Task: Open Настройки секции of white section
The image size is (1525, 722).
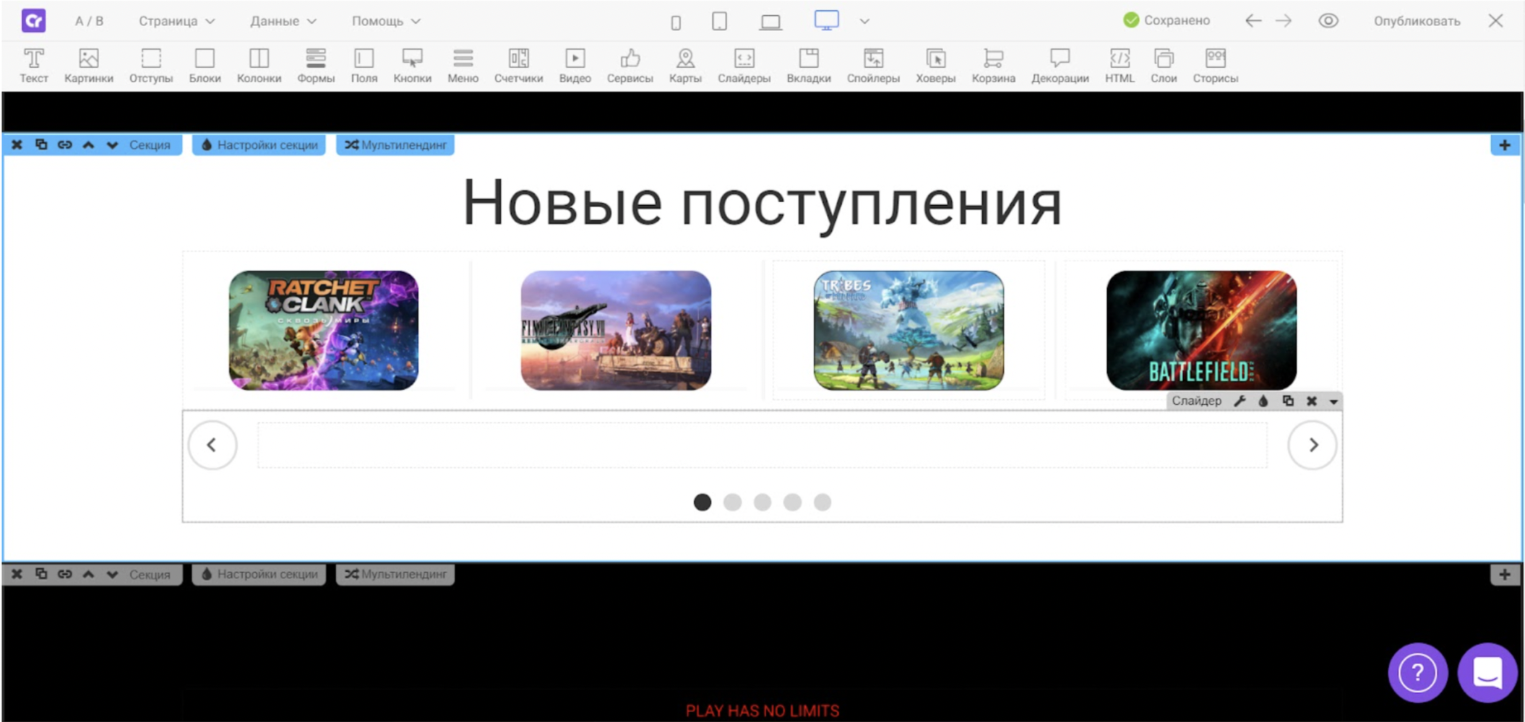Action: pyautogui.click(x=259, y=144)
